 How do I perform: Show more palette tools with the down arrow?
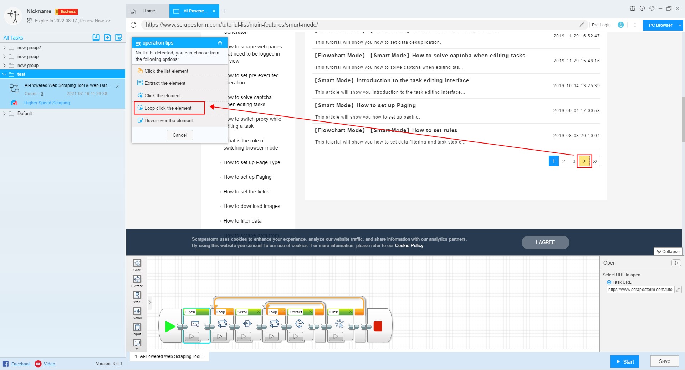coord(137,349)
